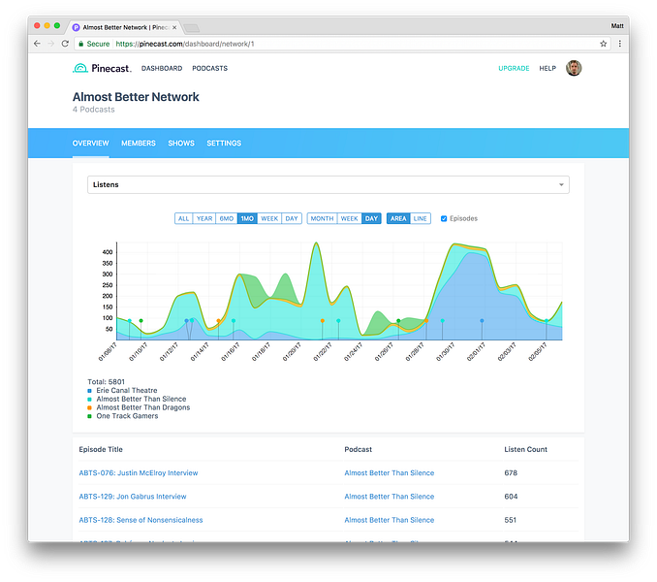Click the Almost Better Than Dragons legend label
657x582 pixels.
[142, 407]
